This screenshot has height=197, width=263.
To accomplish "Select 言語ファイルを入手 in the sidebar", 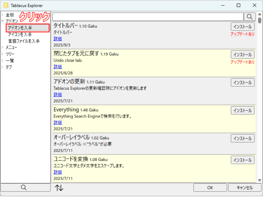I will click(x=24, y=41).
